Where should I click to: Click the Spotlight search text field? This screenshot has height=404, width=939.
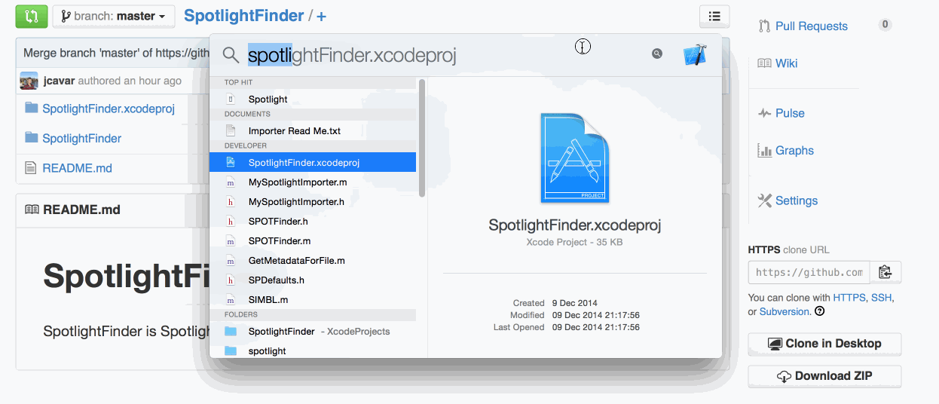[x=445, y=54]
